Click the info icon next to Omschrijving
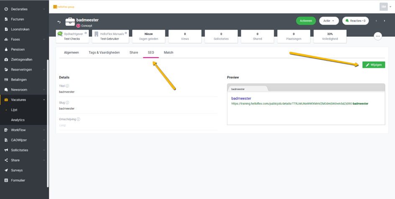Screen dimensions: 395x199 pyautogui.click(x=78, y=119)
